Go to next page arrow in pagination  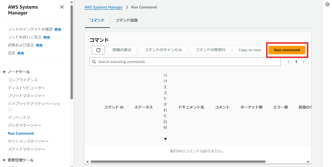[x=304, y=62]
